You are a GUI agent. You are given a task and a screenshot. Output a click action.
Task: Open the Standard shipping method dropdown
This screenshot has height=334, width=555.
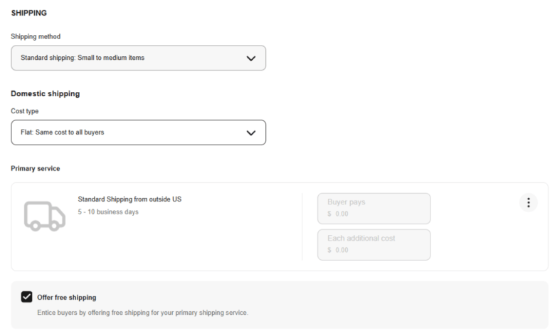[138, 58]
